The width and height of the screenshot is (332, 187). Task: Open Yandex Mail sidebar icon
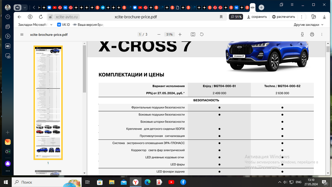pos(8,142)
